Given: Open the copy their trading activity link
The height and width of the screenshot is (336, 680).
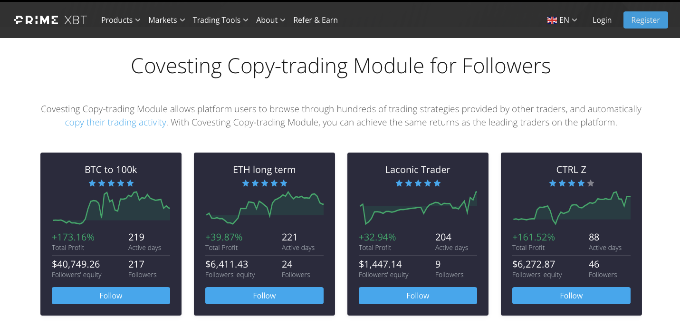Looking at the screenshot, I should coord(115,122).
